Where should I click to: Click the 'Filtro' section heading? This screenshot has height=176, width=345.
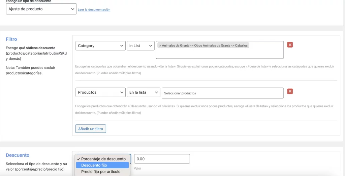pos(11,39)
